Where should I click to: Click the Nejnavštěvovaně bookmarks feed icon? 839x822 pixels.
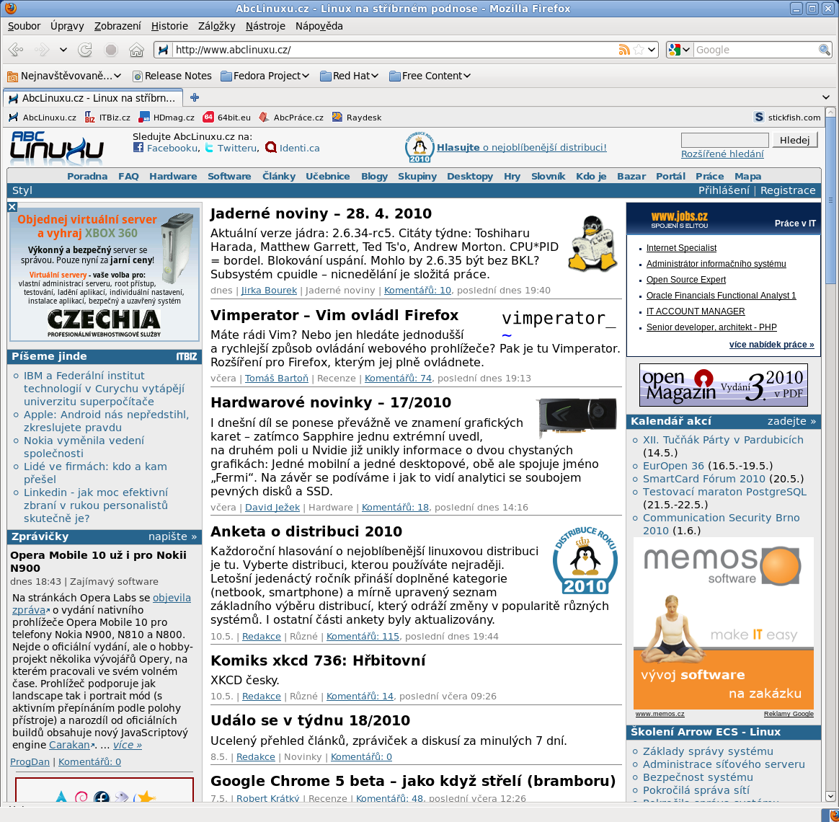point(12,76)
